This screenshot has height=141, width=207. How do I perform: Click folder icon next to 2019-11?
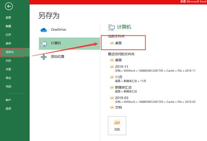(112, 66)
